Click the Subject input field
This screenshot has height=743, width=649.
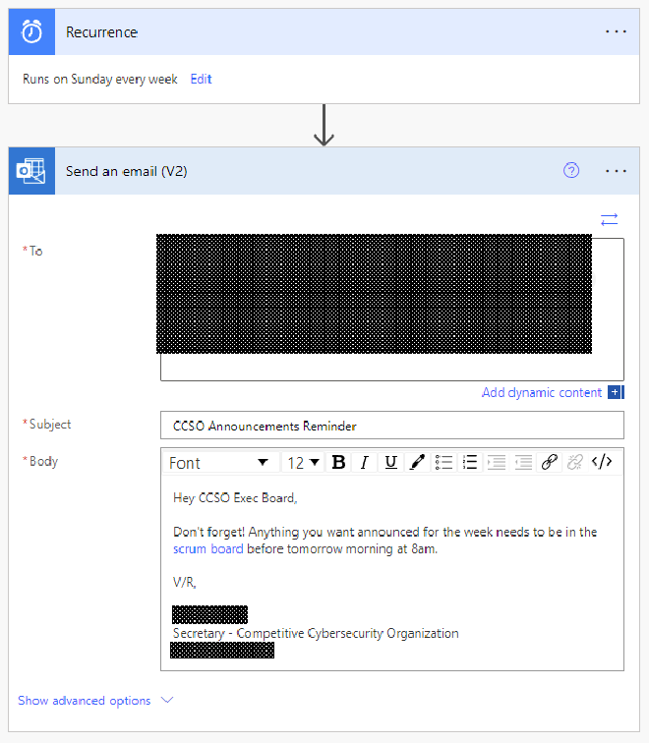click(391, 426)
